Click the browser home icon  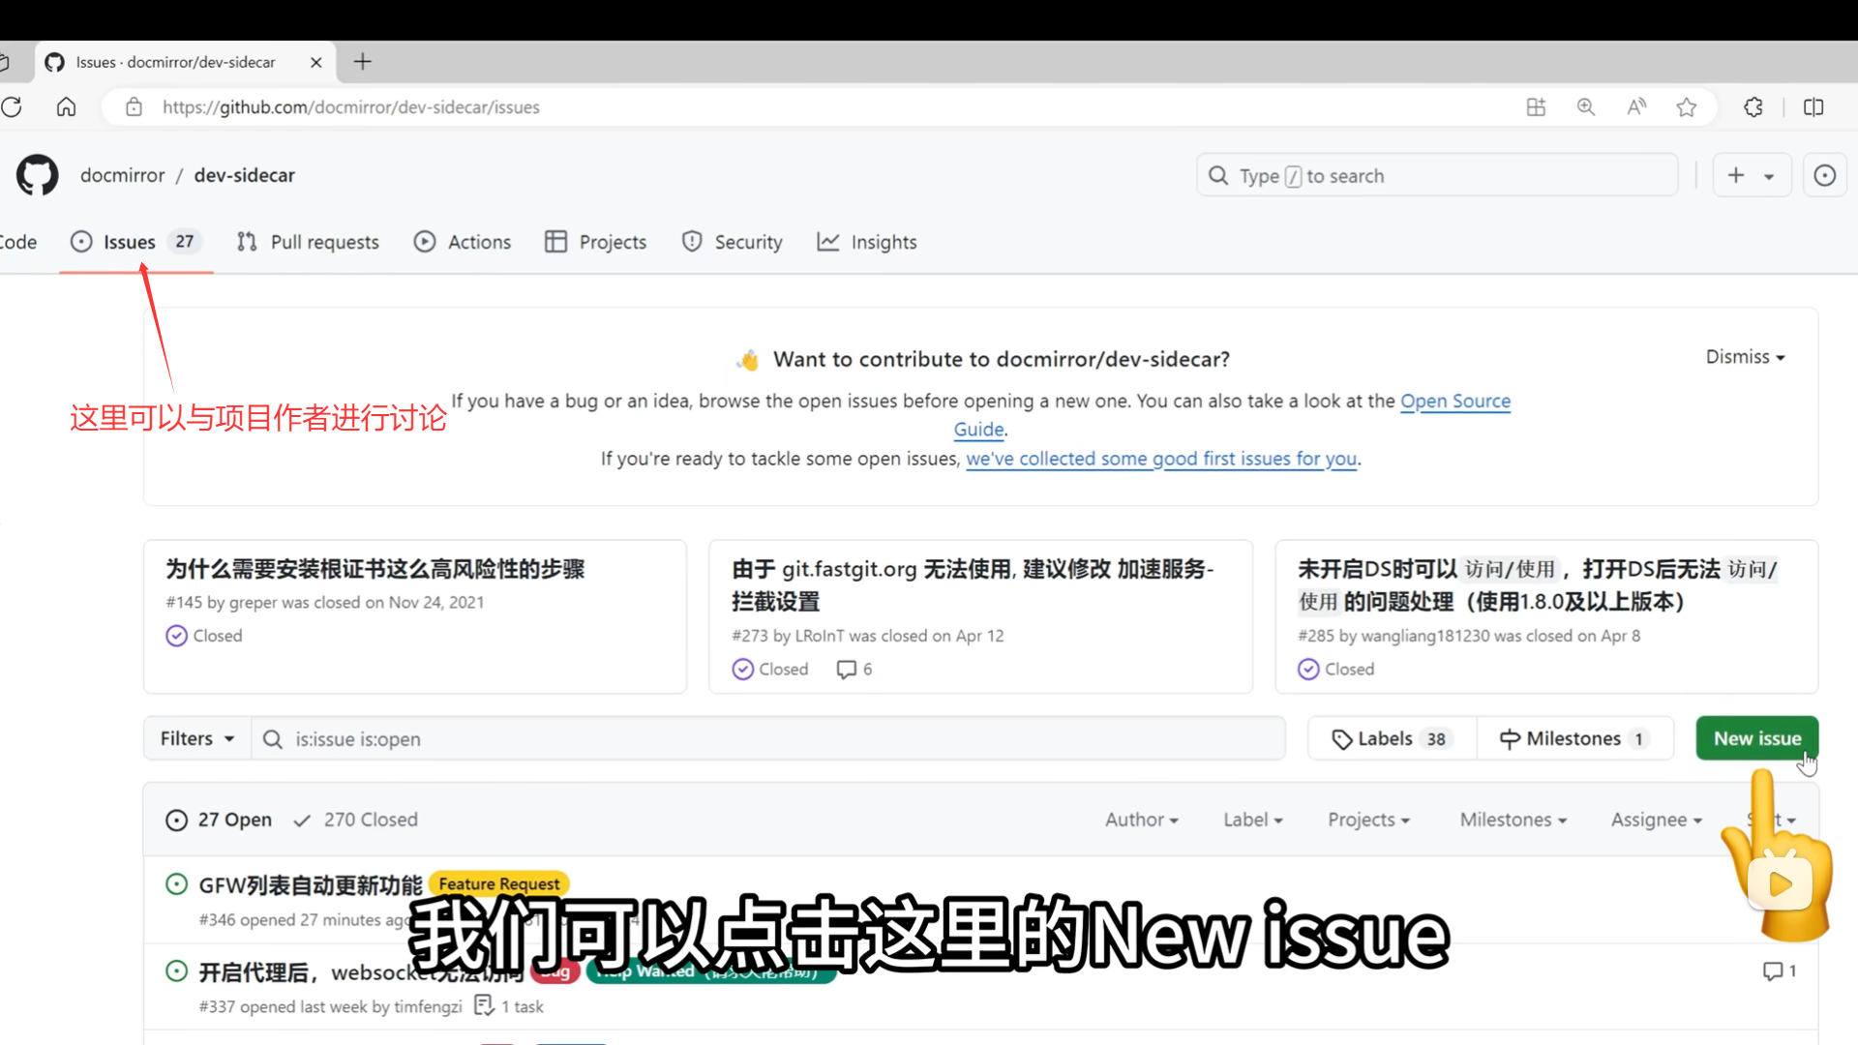pos(66,107)
